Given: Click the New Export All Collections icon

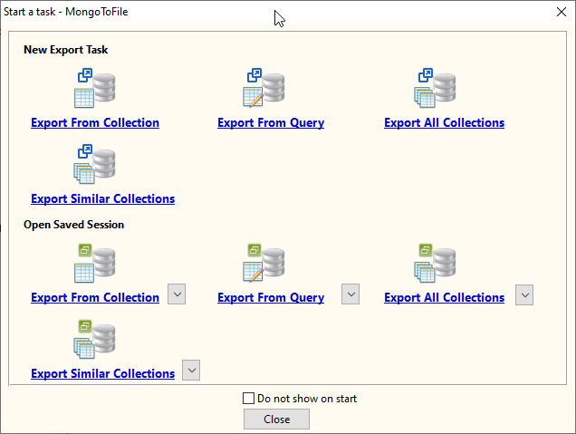Looking at the screenshot, I should pos(436,89).
